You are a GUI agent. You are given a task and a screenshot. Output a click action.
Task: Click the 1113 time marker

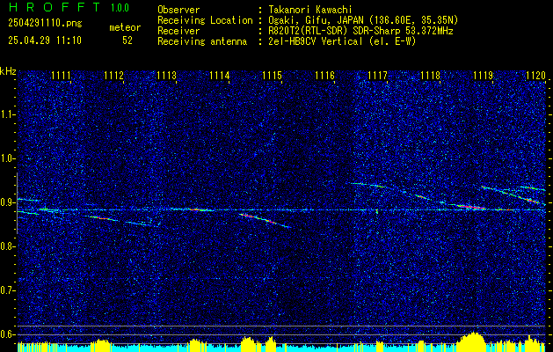pos(166,76)
